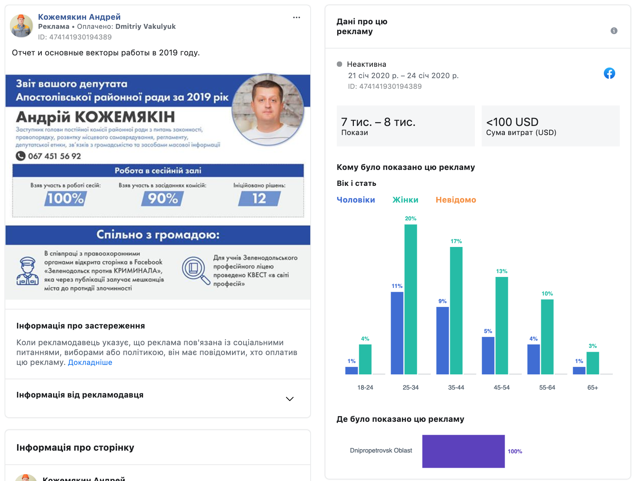Toggle the Чоловіки legend series

coord(355,200)
